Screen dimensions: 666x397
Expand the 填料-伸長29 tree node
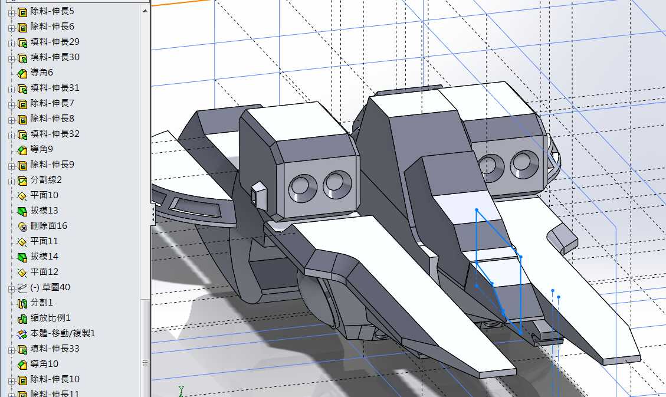pos(11,43)
